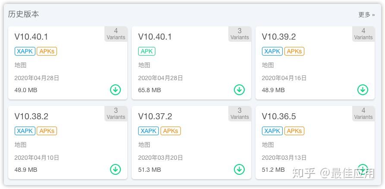Click 地图 category on V10.36.5 card

tap(268, 145)
